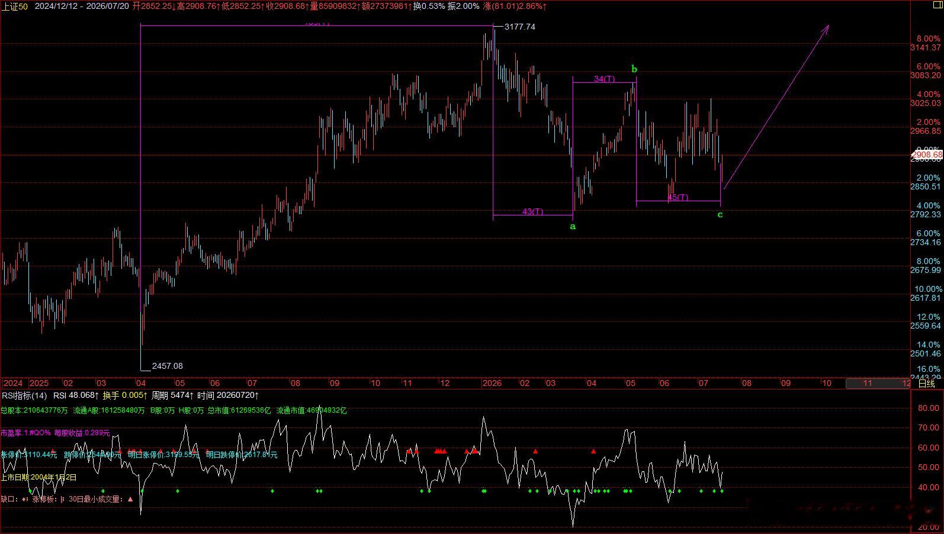Click the green wave label a
Screen dimensions: 944x534
click(x=573, y=226)
